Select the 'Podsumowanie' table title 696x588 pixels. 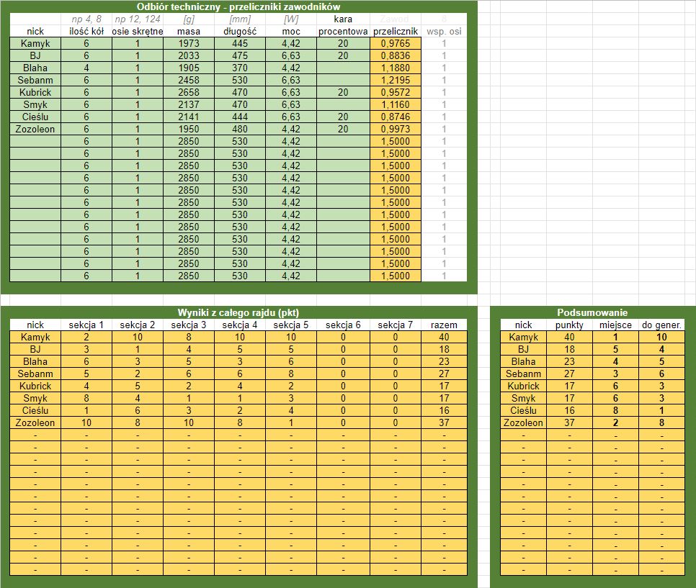(592, 312)
